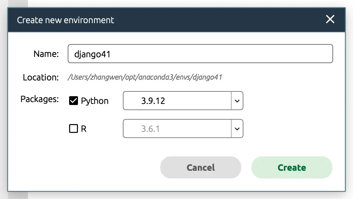Close the Create new environment dialog
This screenshot has width=353, height=199.
(x=330, y=19)
